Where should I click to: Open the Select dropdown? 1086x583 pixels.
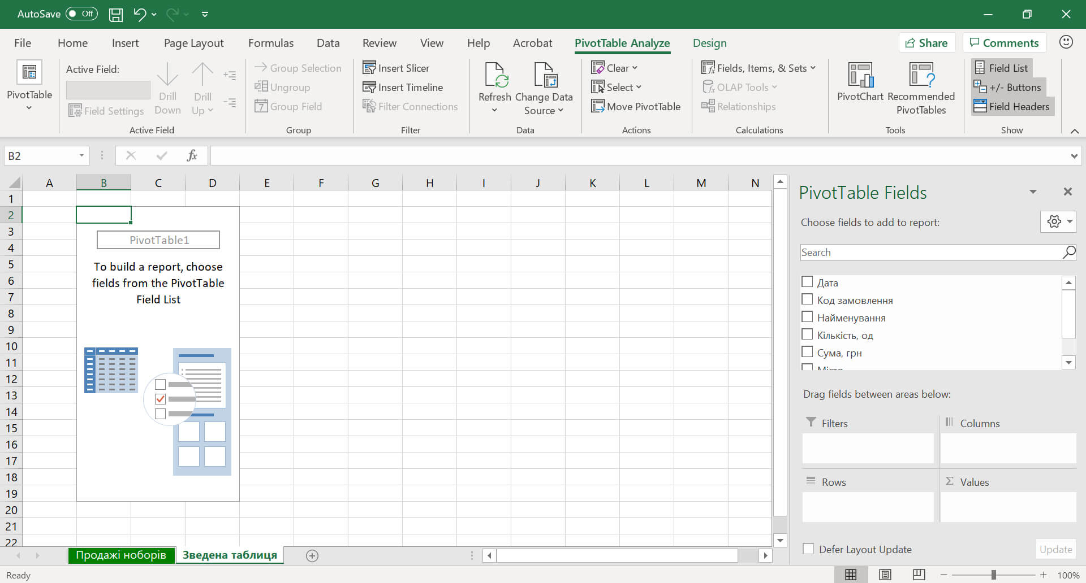pyautogui.click(x=617, y=86)
